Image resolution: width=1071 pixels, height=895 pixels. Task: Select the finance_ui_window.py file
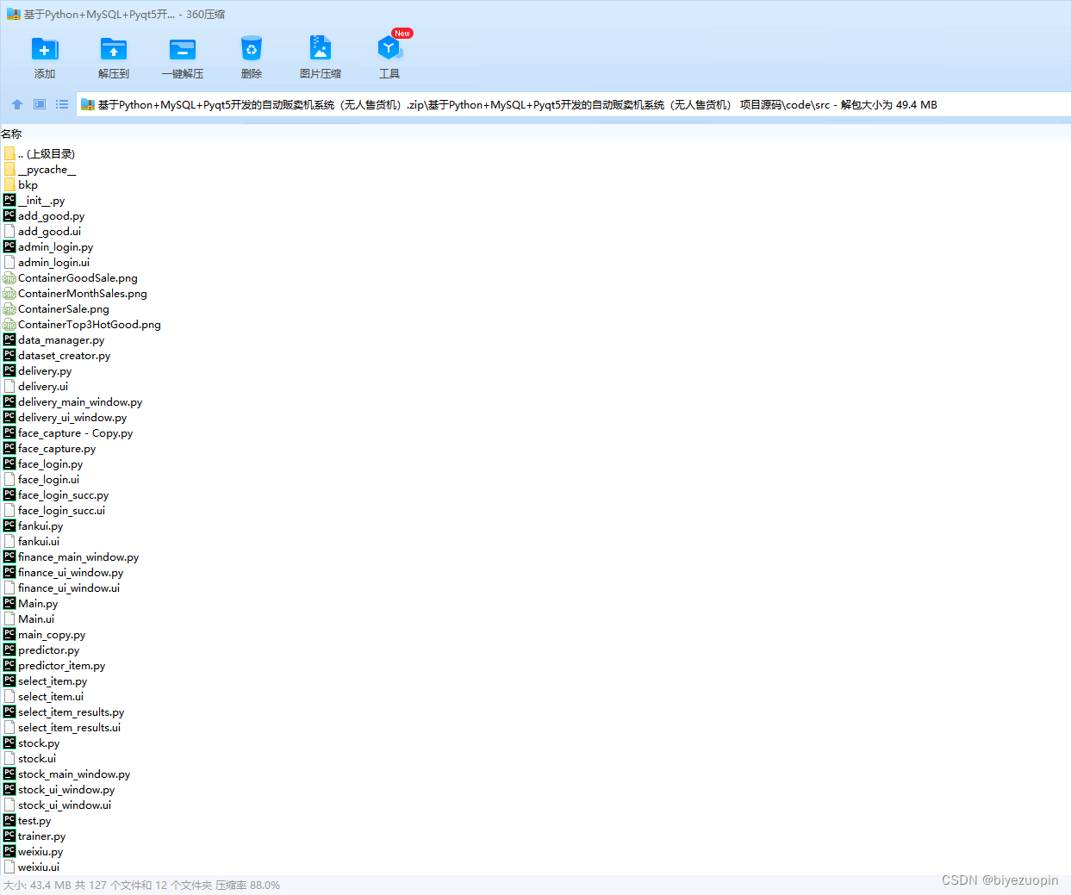tap(64, 572)
